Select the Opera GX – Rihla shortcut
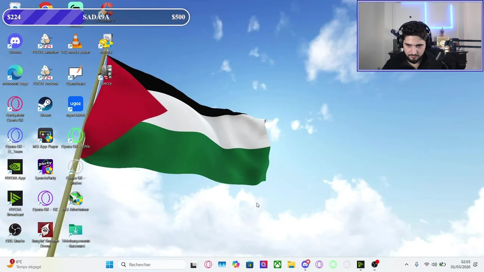The image size is (484, 272). [x=76, y=138]
